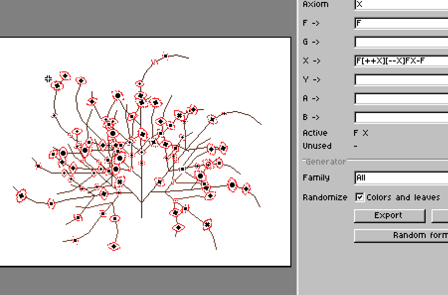Click the 'Unused' label text

pyautogui.click(x=317, y=146)
